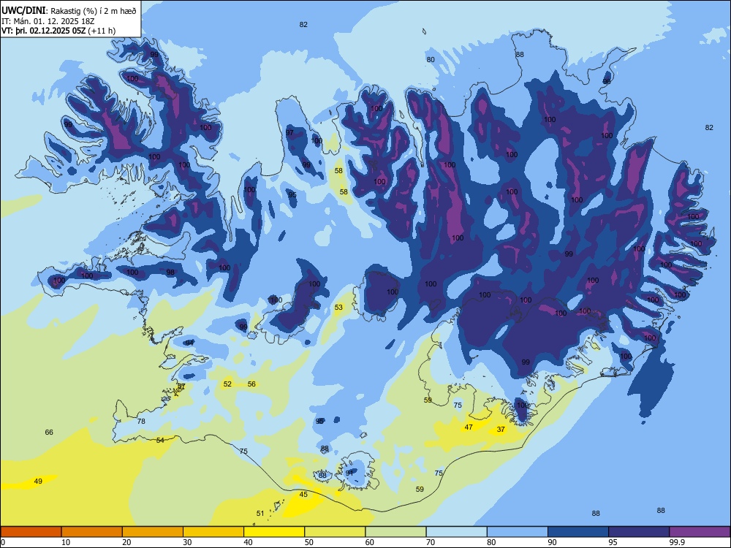Click the '60' legend tick label

click(370, 542)
